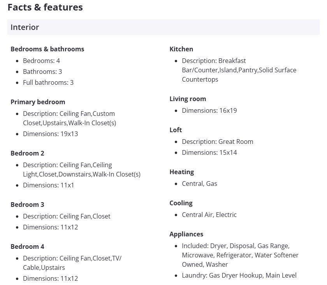Select the Kitchen Breakfast Bar description
This screenshot has width=327, height=285.
(x=239, y=70)
